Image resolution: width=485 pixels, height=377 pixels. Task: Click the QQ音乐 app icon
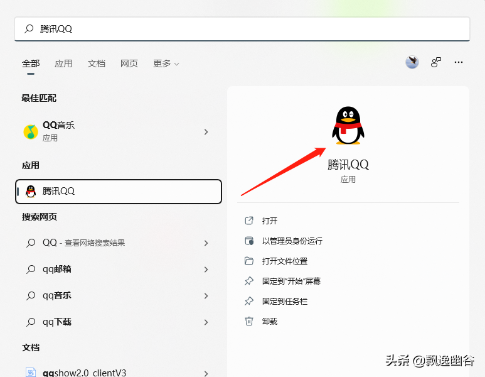31,132
